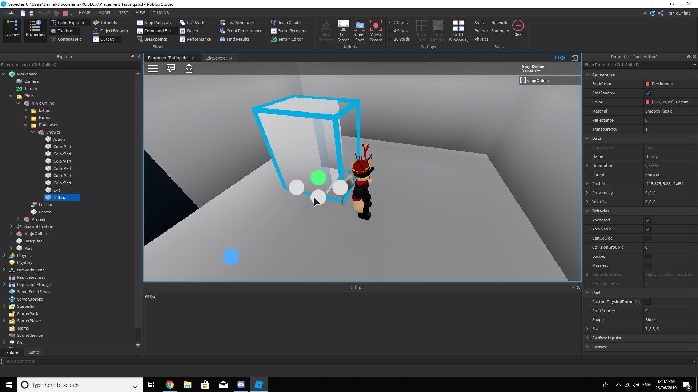Collapse the Purchases folder in Explorer
The image size is (698, 392).
pos(25,125)
